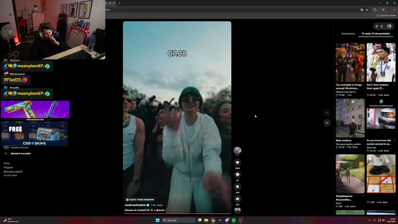The width and height of the screenshot is (398, 224).
Task: Close the current browser tab
Action: tap(114, 3)
